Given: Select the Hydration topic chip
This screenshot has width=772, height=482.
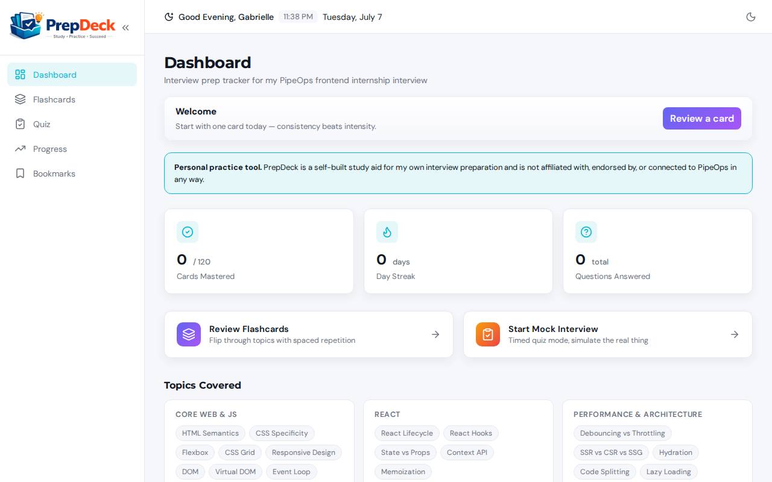Looking at the screenshot, I should click(675, 452).
